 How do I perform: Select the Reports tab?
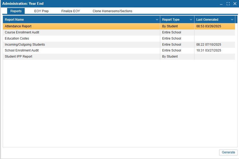tap(16, 11)
